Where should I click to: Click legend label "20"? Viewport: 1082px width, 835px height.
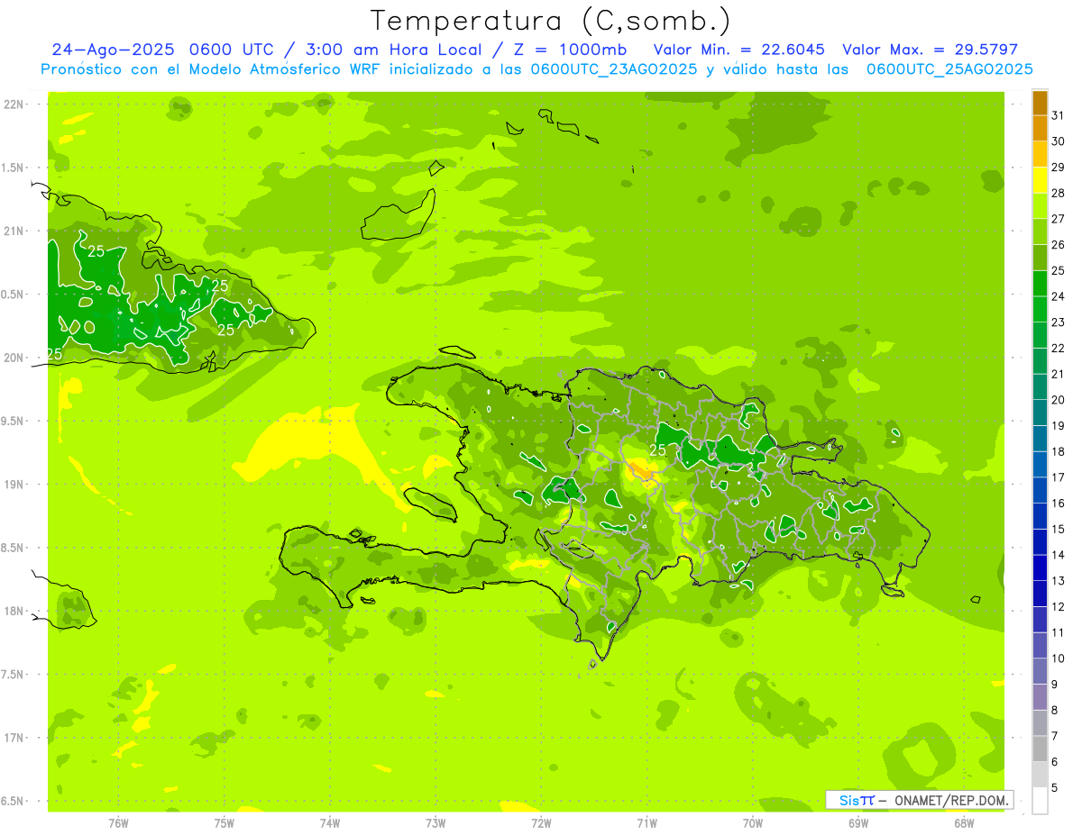(1059, 400)
